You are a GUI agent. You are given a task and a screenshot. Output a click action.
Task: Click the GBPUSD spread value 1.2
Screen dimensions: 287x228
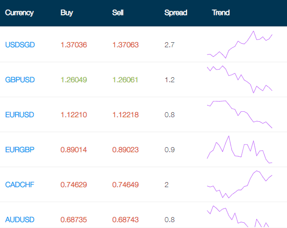point(169,80)
